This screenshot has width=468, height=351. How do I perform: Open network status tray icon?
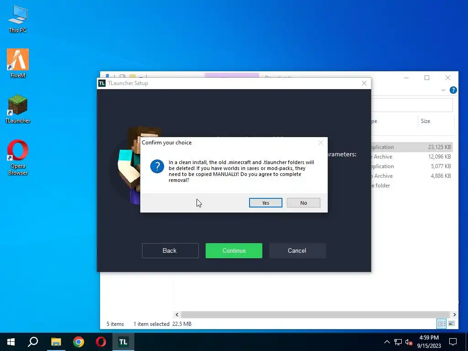(x=398, y=342)
